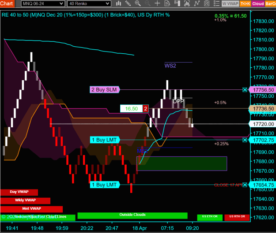Select the lower 1 Buy LMT order label
Image resolution: width=276 pixels, height=233 pixels.
tap(105, 185)
